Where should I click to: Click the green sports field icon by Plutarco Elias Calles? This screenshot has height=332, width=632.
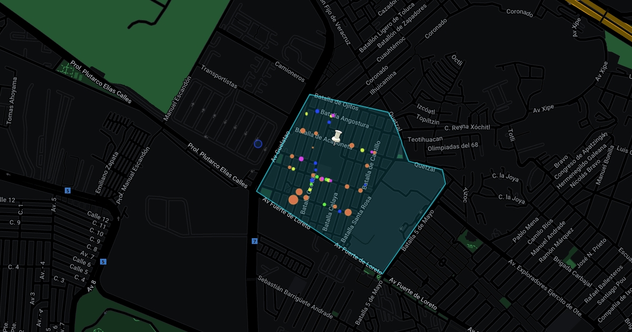click(67, 69)
